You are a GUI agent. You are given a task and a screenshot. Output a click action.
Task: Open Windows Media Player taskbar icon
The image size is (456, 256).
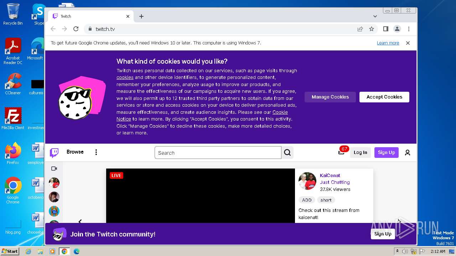point(52,251)
